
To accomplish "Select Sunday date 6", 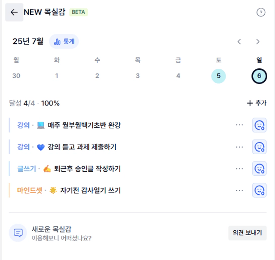I will 259,76.
